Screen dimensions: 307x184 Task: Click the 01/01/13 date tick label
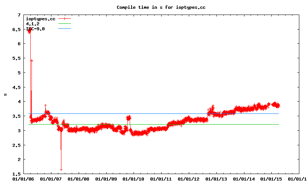(x=216, y=179)
